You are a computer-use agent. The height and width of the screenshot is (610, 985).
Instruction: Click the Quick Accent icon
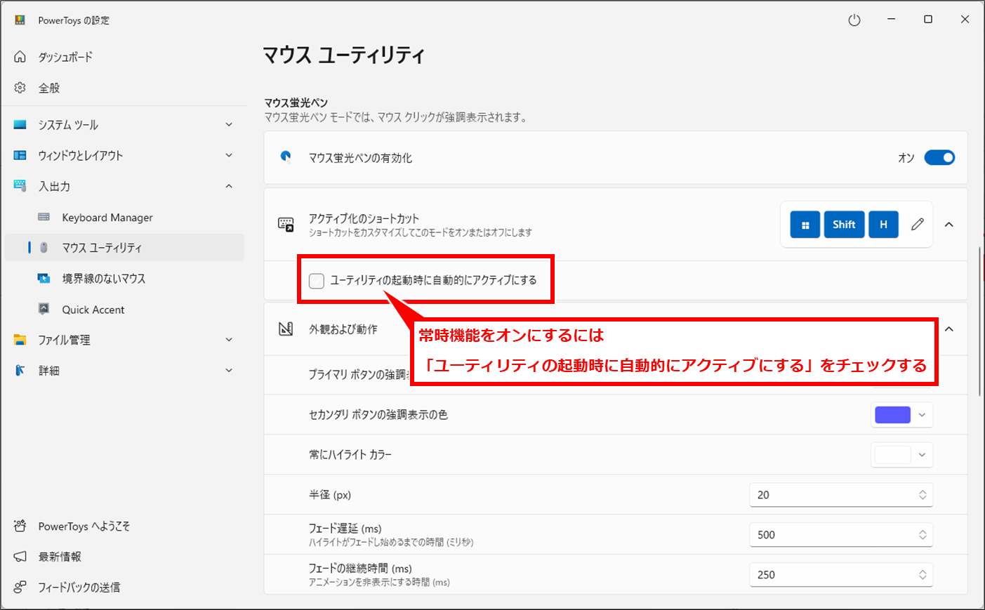pyautogui.click(x=44, y=309)
